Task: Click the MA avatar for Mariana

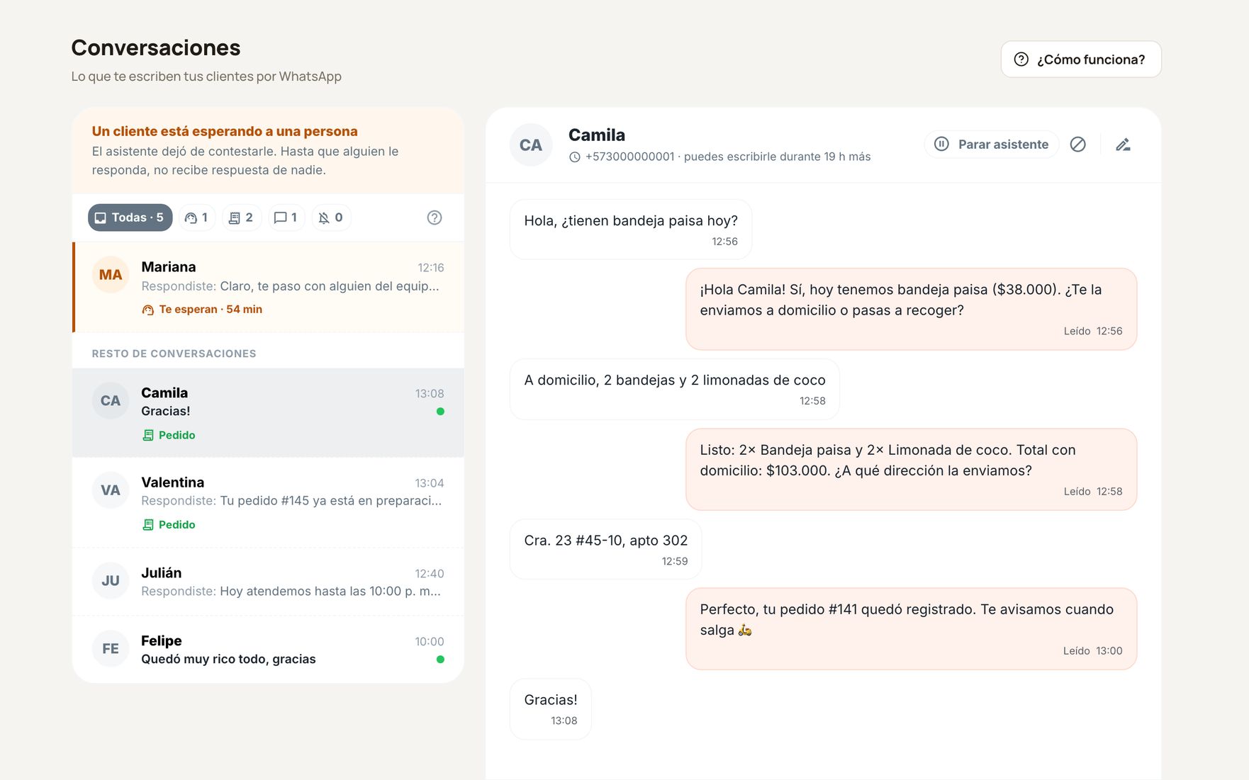Action: (x=111, y=275)
